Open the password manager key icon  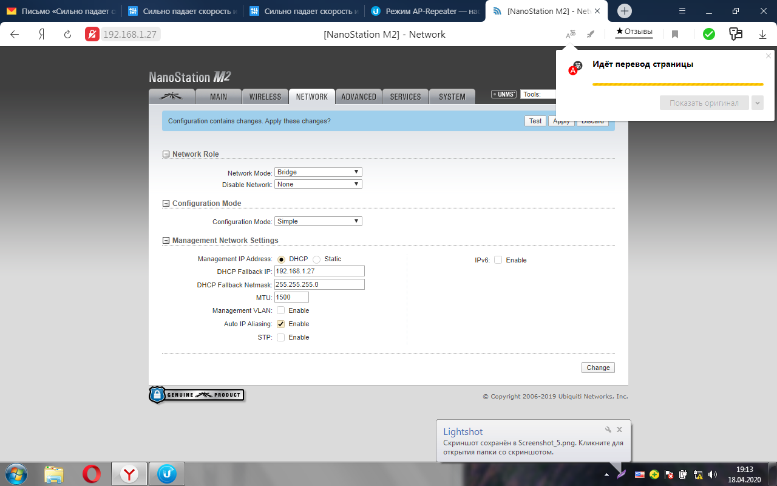736,34
